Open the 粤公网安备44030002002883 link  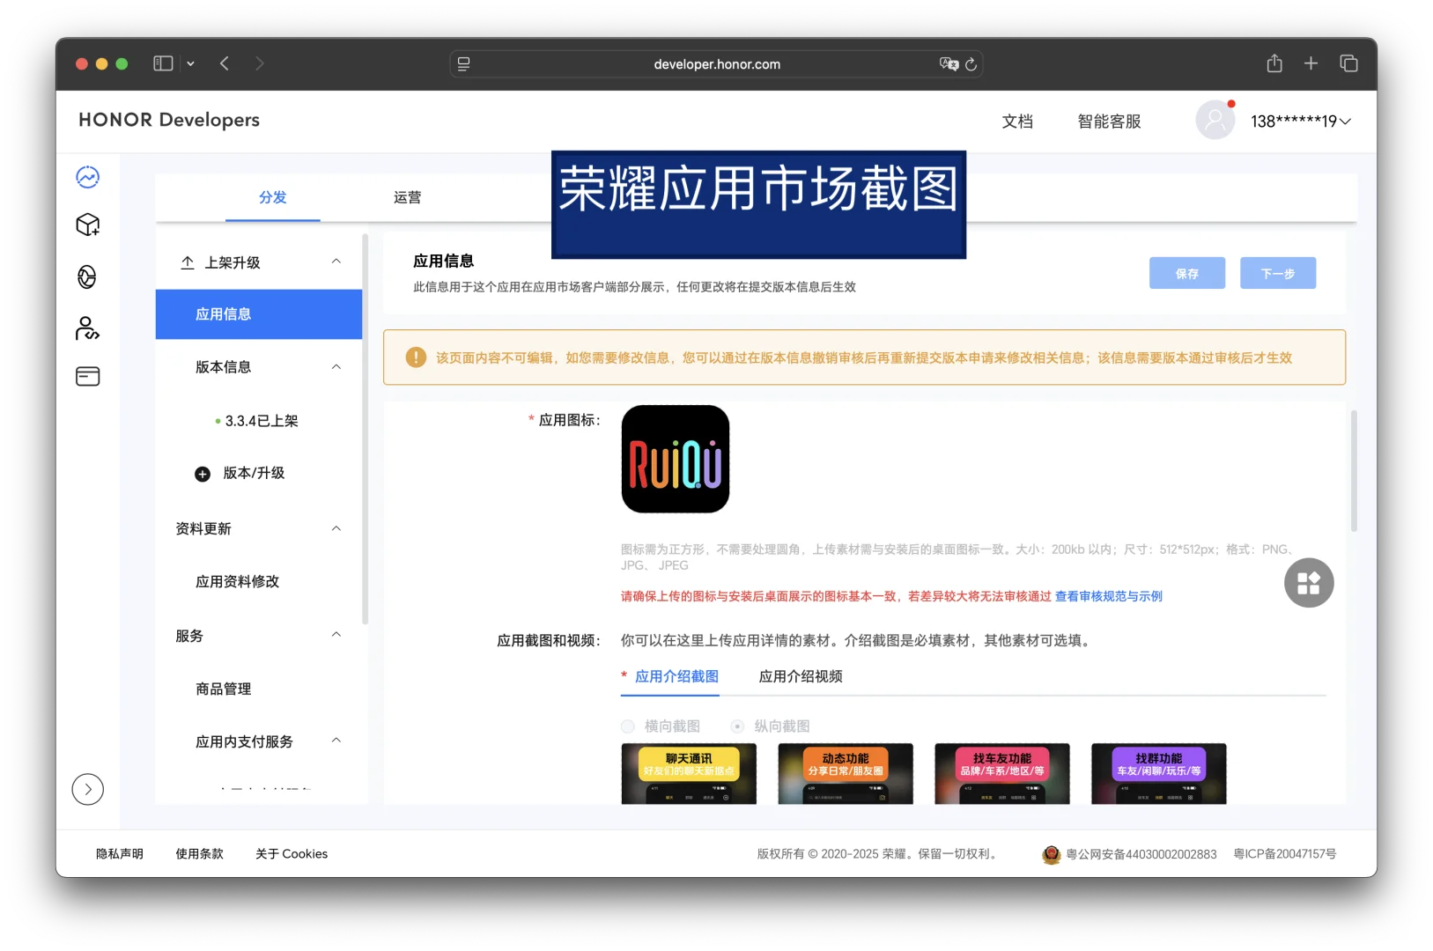tap(1141, 854)
